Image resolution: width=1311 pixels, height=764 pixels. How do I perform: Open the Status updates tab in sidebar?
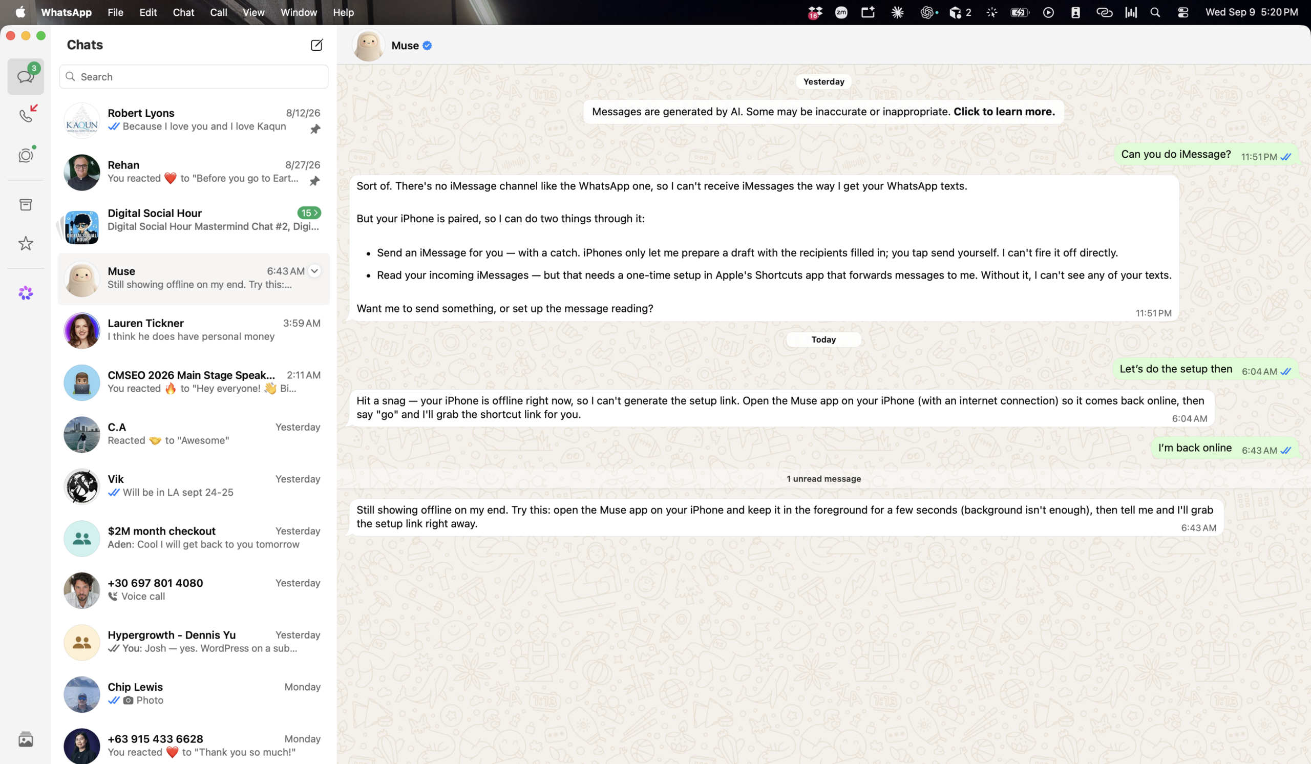[x=26, y=155]
